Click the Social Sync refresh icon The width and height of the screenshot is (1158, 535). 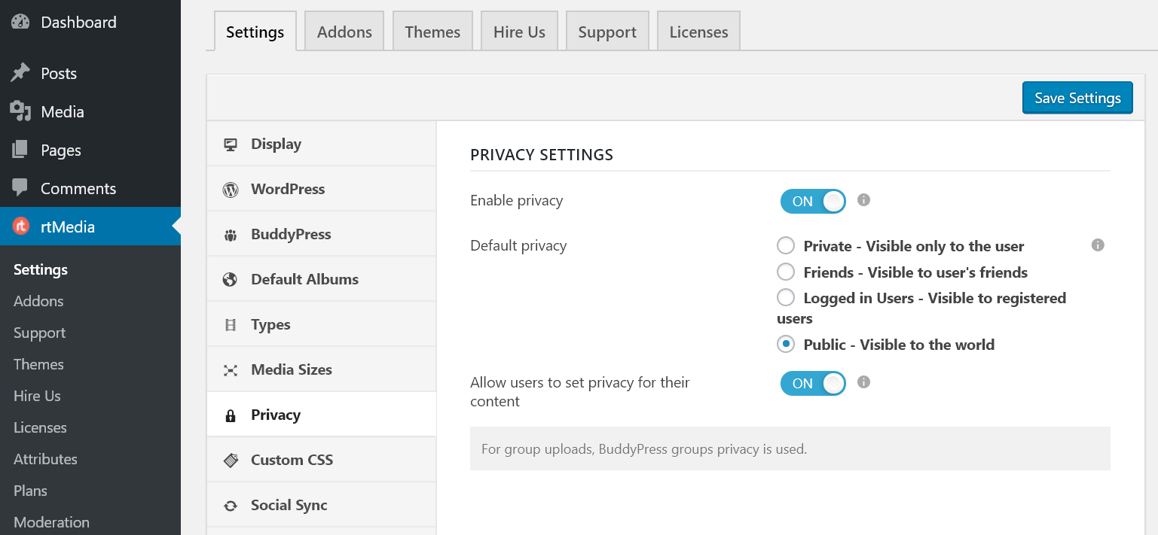pyautogui.click(x=231, y=505)
